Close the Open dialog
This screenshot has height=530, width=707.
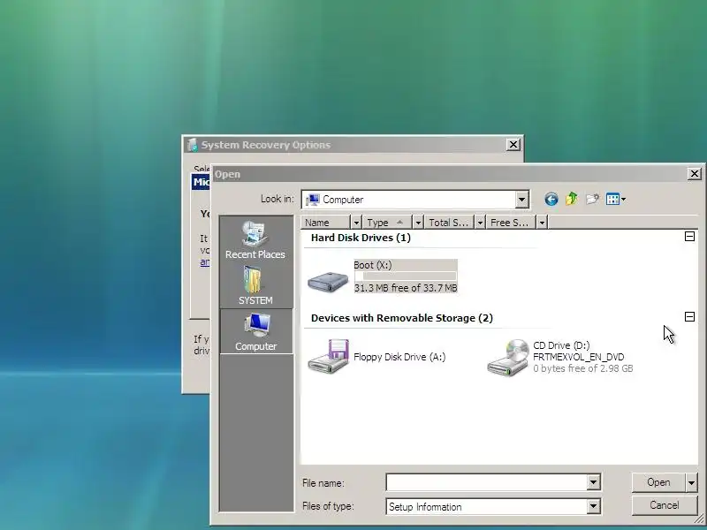coord(694,174)
